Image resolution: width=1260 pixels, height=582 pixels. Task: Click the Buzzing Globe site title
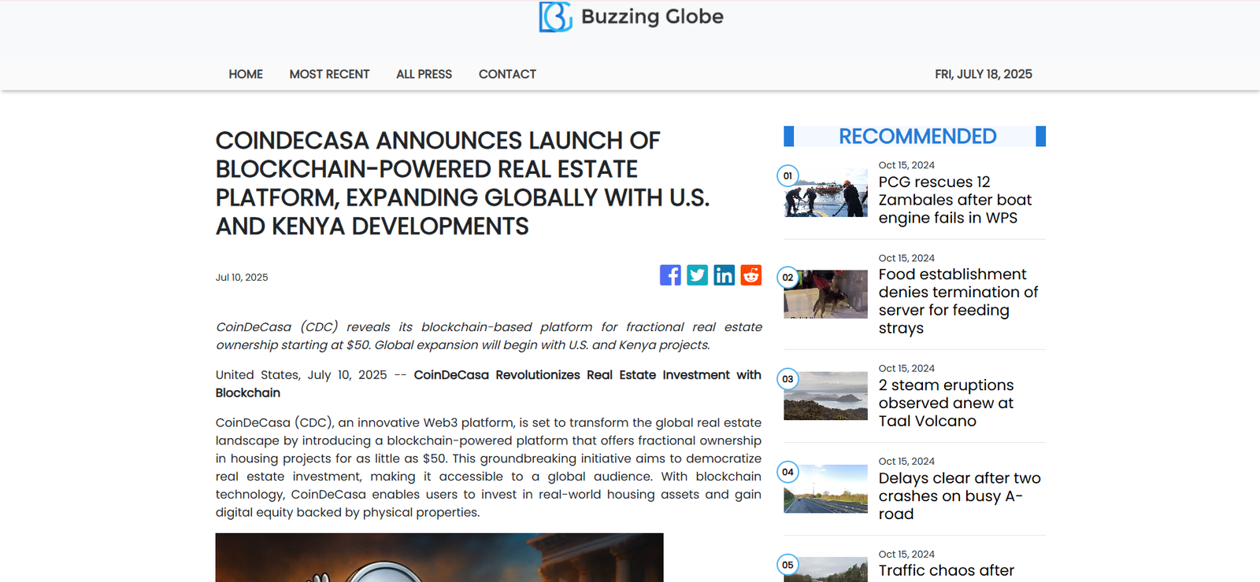coord(652,17)
